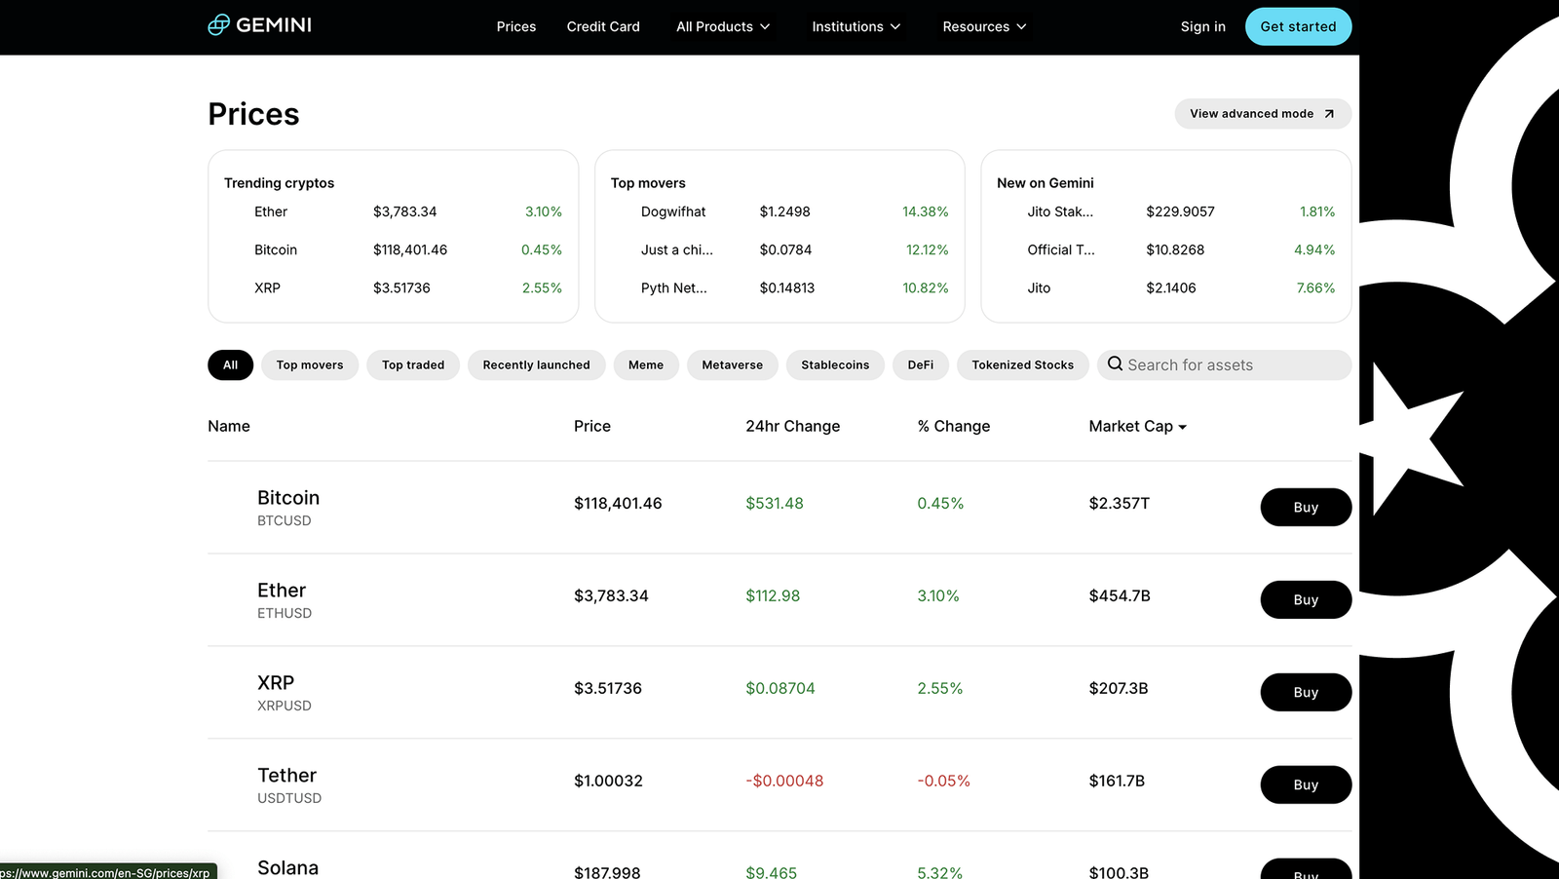
Task: Select the All filter pill
Action: [x=230, y=365]
